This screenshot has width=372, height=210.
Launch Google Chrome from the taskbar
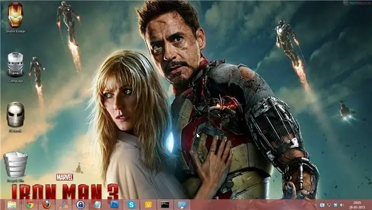tap(30, 205)
